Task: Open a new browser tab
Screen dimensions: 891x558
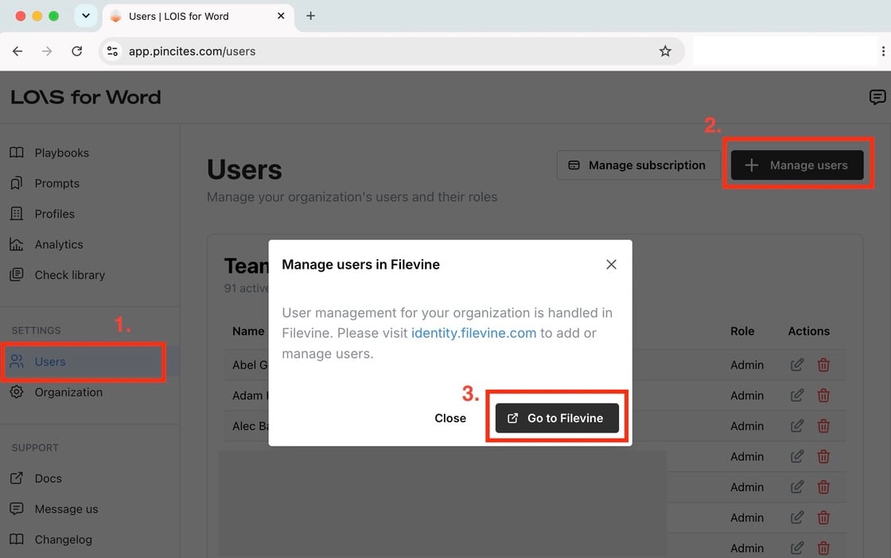Action: pos(310,16)
